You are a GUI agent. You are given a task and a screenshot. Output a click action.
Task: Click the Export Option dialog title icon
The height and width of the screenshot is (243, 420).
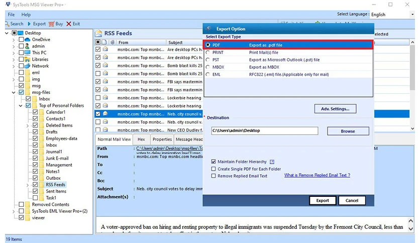[208, 29]
